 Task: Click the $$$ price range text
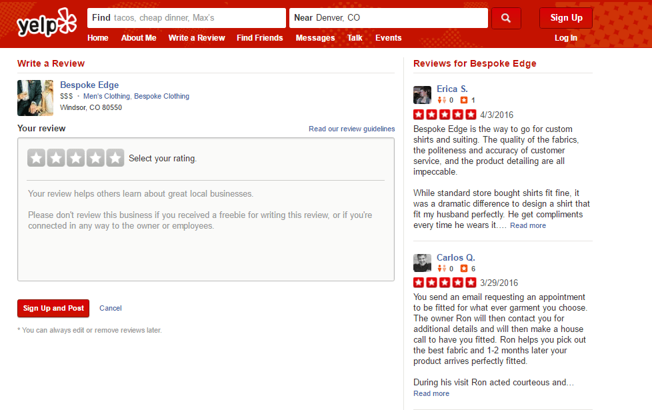(x=67, y=96)
